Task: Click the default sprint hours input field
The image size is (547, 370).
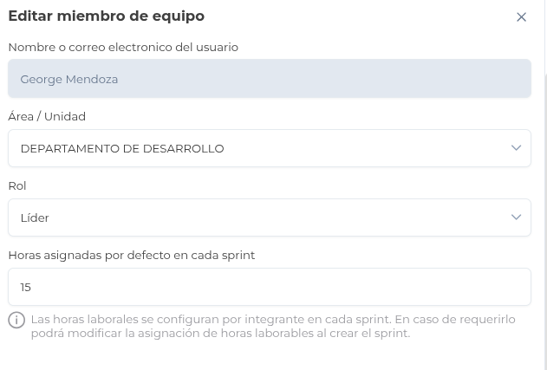Action: [x=269, y=287]
